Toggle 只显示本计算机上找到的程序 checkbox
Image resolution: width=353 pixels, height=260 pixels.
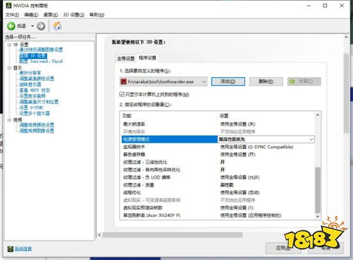pos(122,94)
